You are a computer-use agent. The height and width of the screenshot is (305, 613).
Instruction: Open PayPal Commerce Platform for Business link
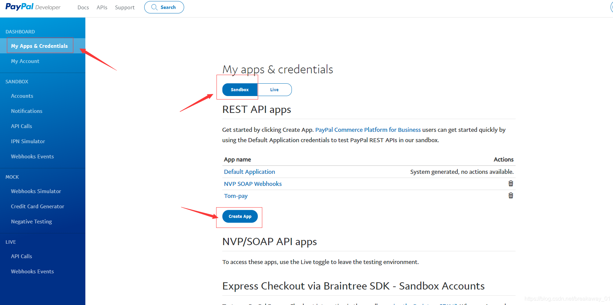(368, 130)
